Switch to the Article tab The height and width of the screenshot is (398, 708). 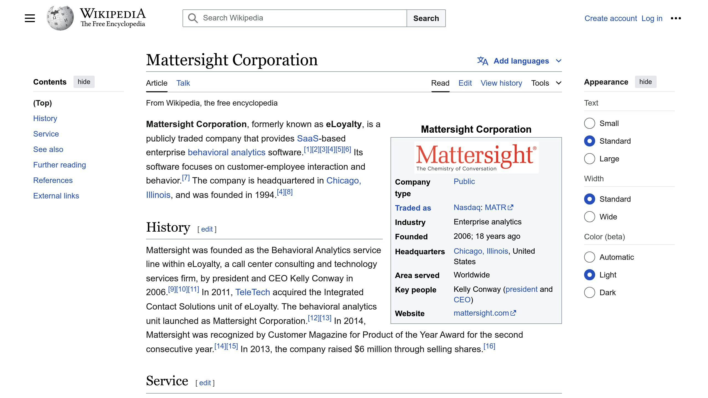(x=157, y=83)
